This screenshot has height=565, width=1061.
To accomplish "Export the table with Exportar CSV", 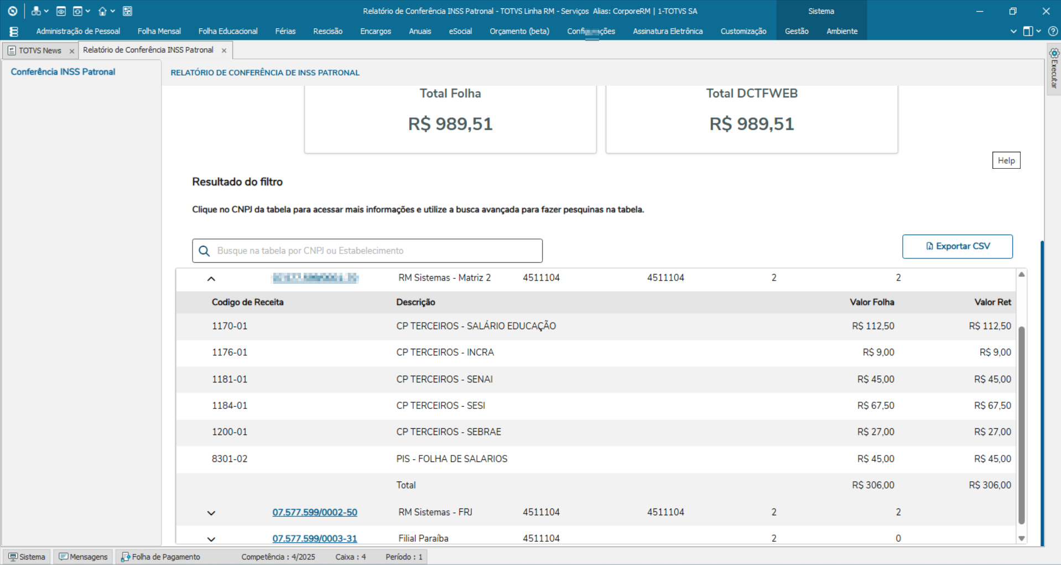I will pyautogui.click(x=958, y=246).
